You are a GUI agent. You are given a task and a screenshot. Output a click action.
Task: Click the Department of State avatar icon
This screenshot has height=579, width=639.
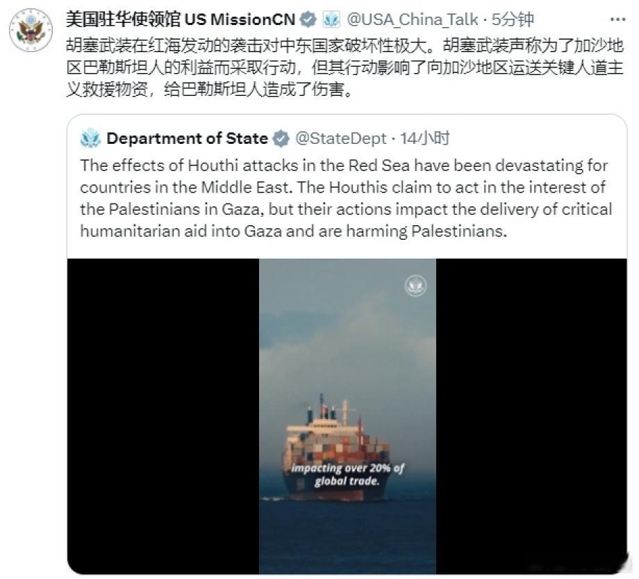coord(90,138)
